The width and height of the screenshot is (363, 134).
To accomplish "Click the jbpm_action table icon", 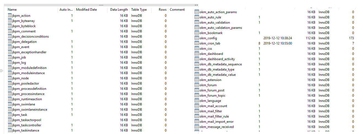I will 10,16.
